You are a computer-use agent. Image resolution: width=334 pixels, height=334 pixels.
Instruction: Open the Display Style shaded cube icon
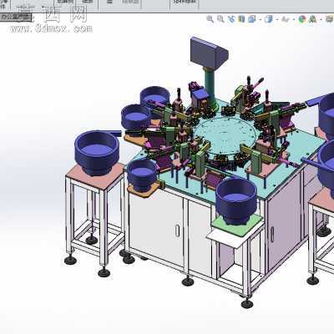click(269, 19)
